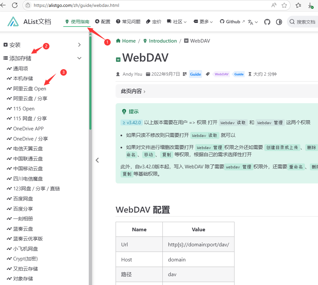Image resolution: width=318 pixels, height=285 pixels.
Task: Open 通用项 in sidebar
Action: 17,68
